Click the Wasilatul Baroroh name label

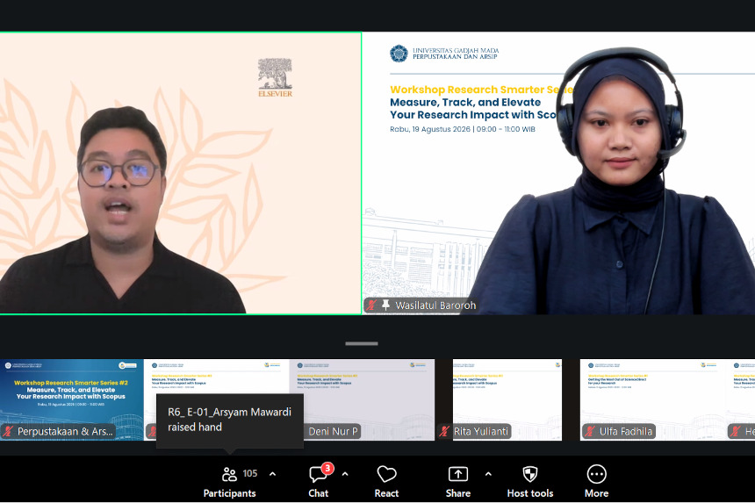(435, 305)
